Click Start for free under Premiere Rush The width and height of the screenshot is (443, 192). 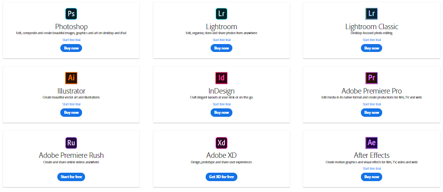click(71, 177)
